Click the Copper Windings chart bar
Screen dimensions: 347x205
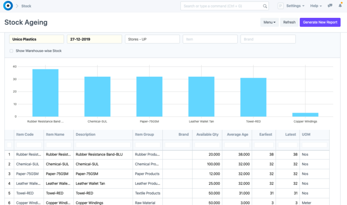pyautogui.click(x=305, y=114)
